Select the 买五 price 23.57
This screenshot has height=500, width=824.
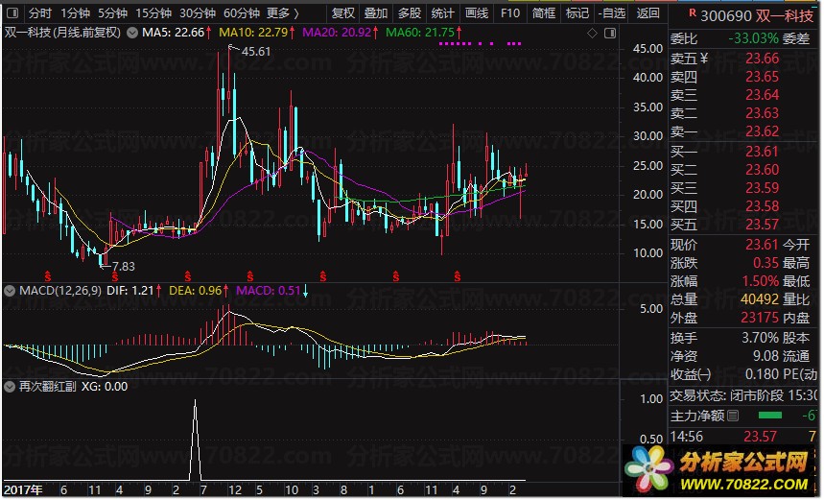point(762,225)
